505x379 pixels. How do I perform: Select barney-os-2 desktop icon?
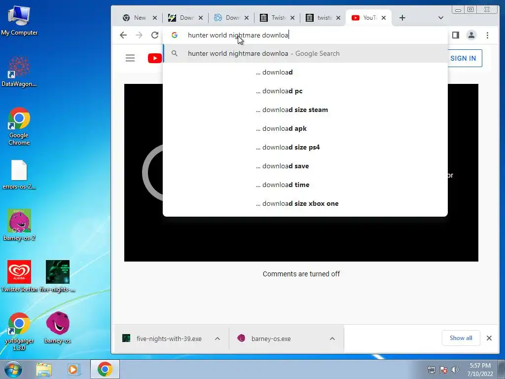tap(19, 225)
